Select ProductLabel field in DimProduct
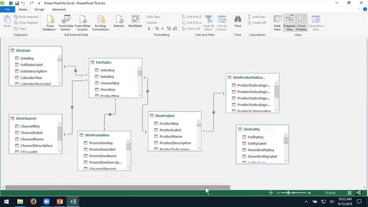The image size is (368, 207). click(x=170, y=130)
